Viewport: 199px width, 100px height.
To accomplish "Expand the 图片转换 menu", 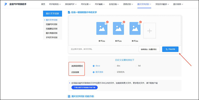I will pos(178,4).
